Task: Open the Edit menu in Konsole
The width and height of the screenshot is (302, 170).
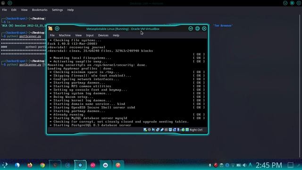Action: [x=14, y=10]
